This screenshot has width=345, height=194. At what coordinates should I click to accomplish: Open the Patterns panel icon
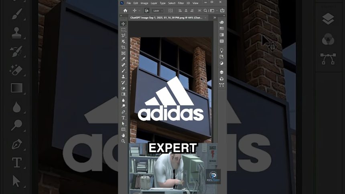pos(221,41)
